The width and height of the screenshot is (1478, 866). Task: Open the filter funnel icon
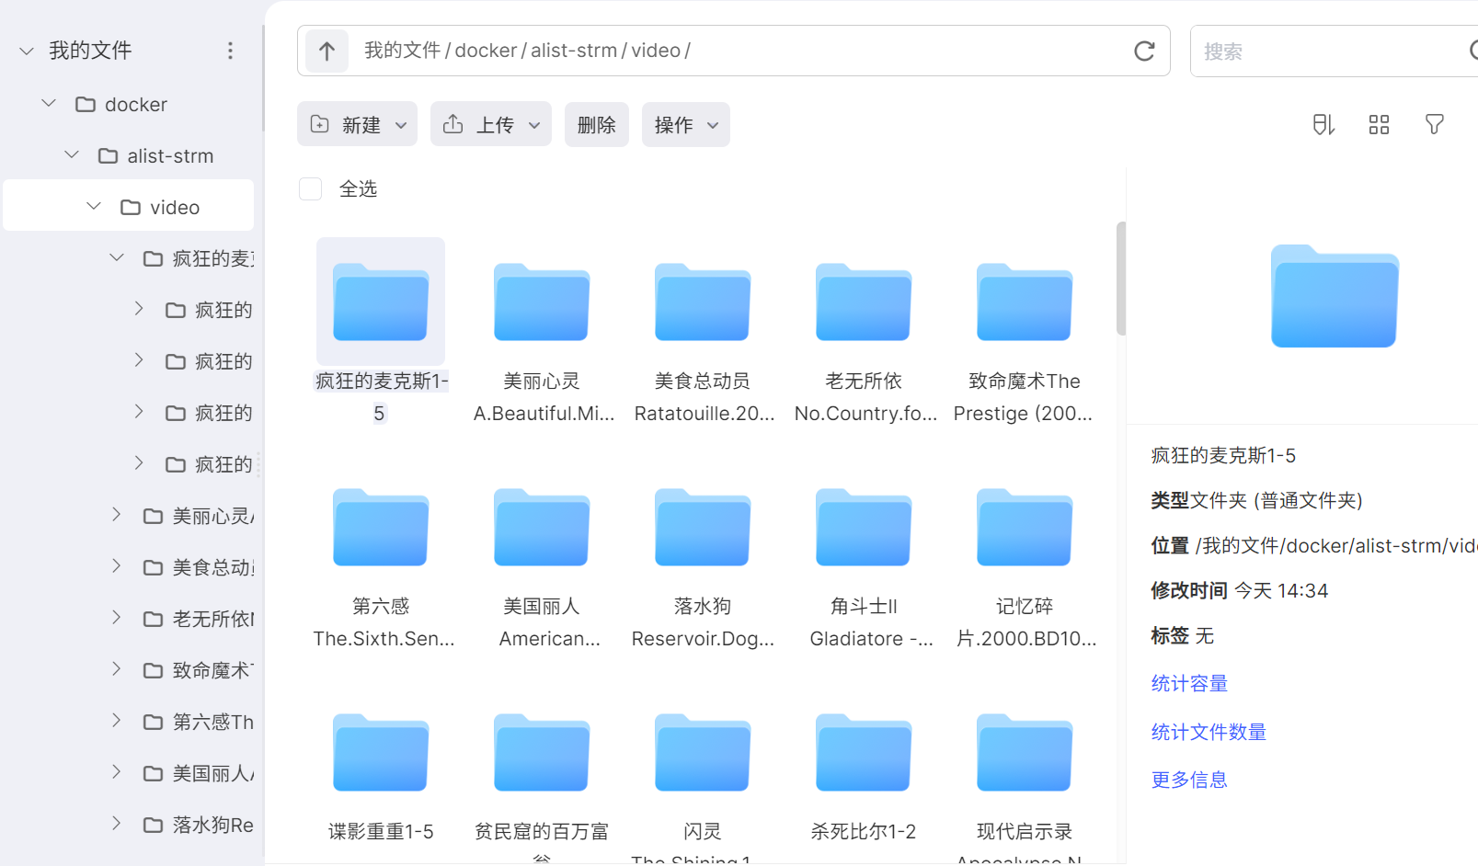(1433, 125)
